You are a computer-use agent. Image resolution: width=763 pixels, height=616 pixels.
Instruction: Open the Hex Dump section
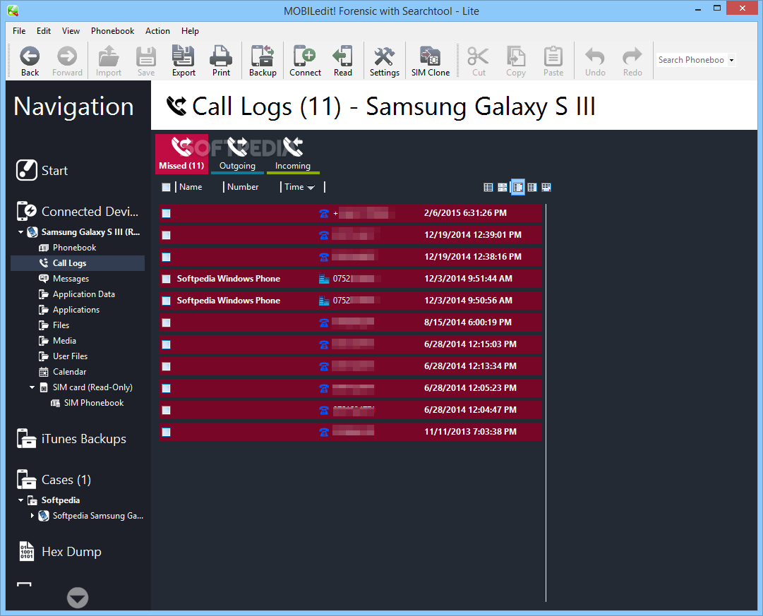[60, 552]
